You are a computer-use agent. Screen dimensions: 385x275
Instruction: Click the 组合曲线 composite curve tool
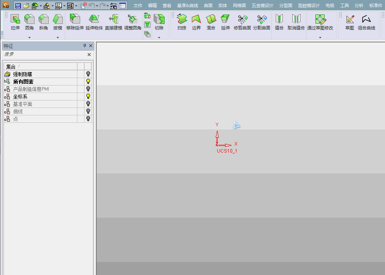pyautogui.click(x=366, y=22)
